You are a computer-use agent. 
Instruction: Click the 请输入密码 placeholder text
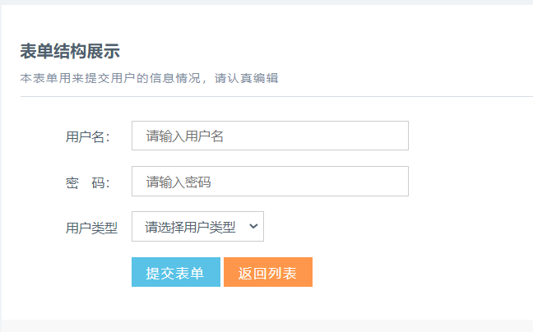178,182
